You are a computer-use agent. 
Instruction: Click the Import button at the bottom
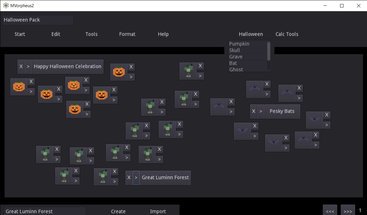[x=158, y=211]
